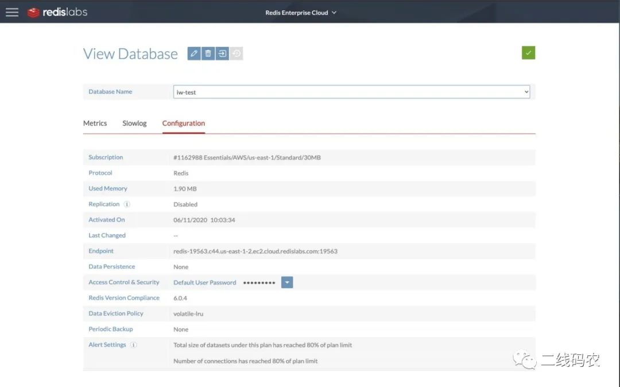
Task: Click the Endpoint URL redis-19563 value
Action: click(255, 251)
